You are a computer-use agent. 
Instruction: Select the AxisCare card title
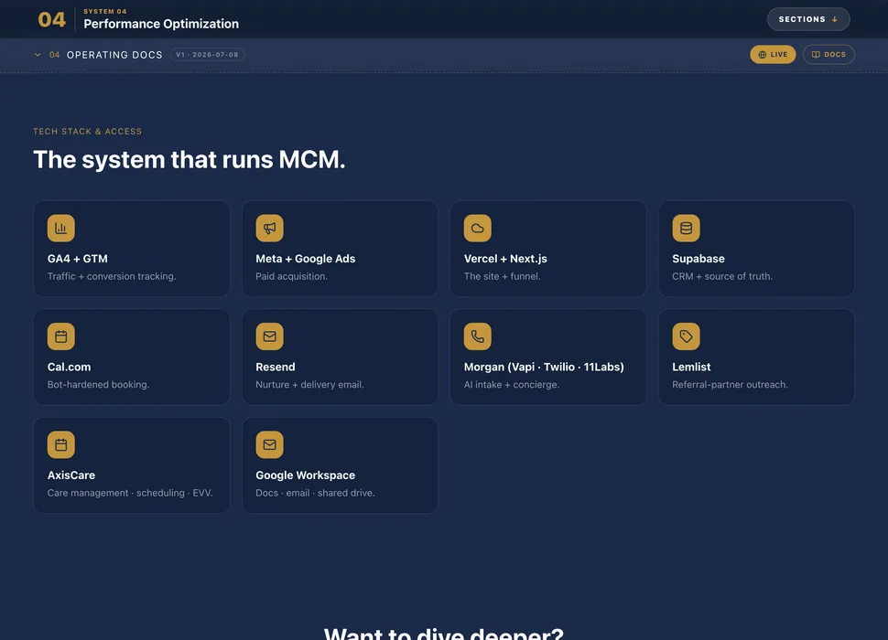coord(71,475)
